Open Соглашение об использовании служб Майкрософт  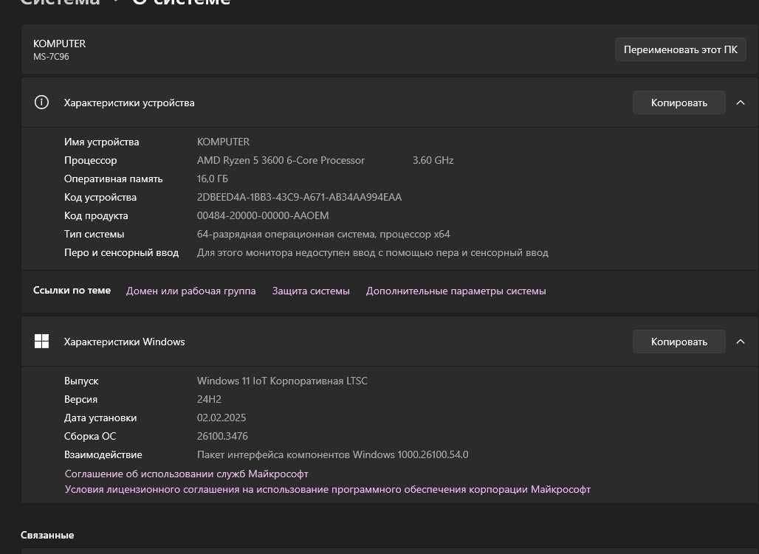pos(186,474)
